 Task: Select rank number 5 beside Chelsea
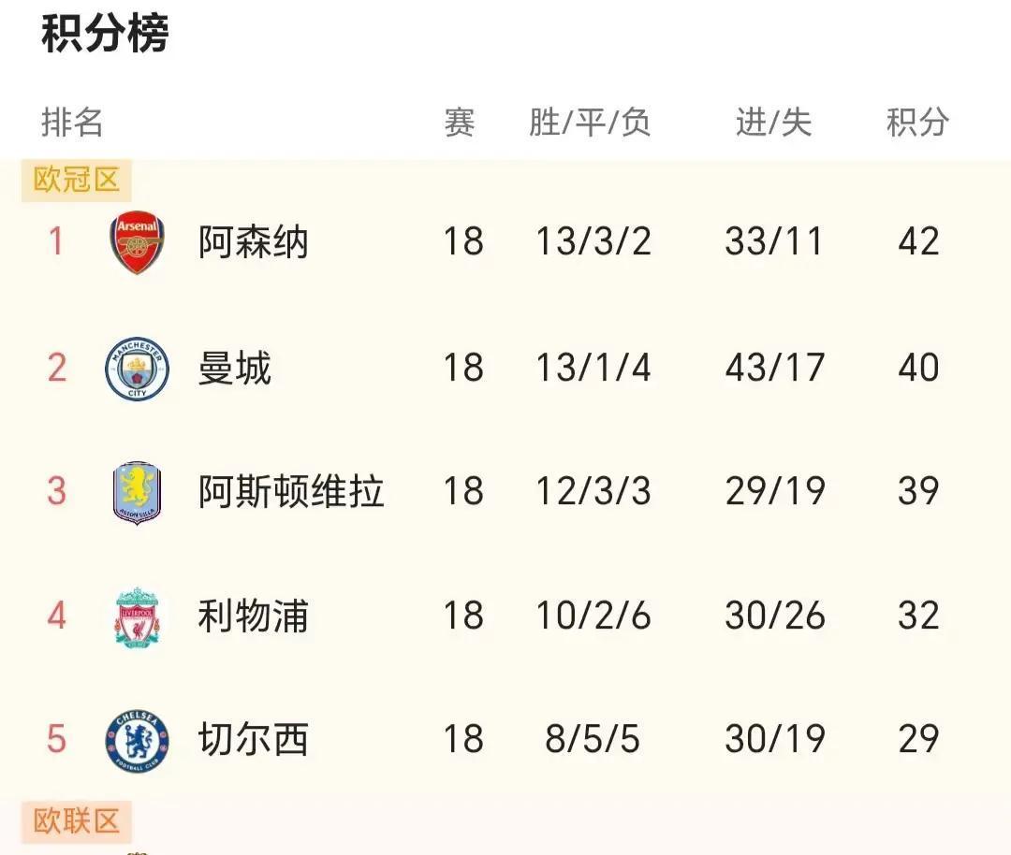[x=54, y=738]
